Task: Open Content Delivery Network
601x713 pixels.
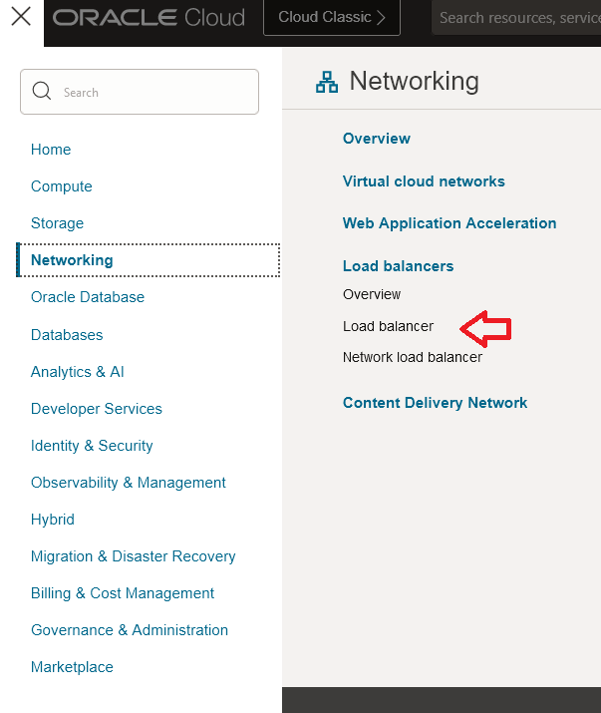Action: point(436,403)
